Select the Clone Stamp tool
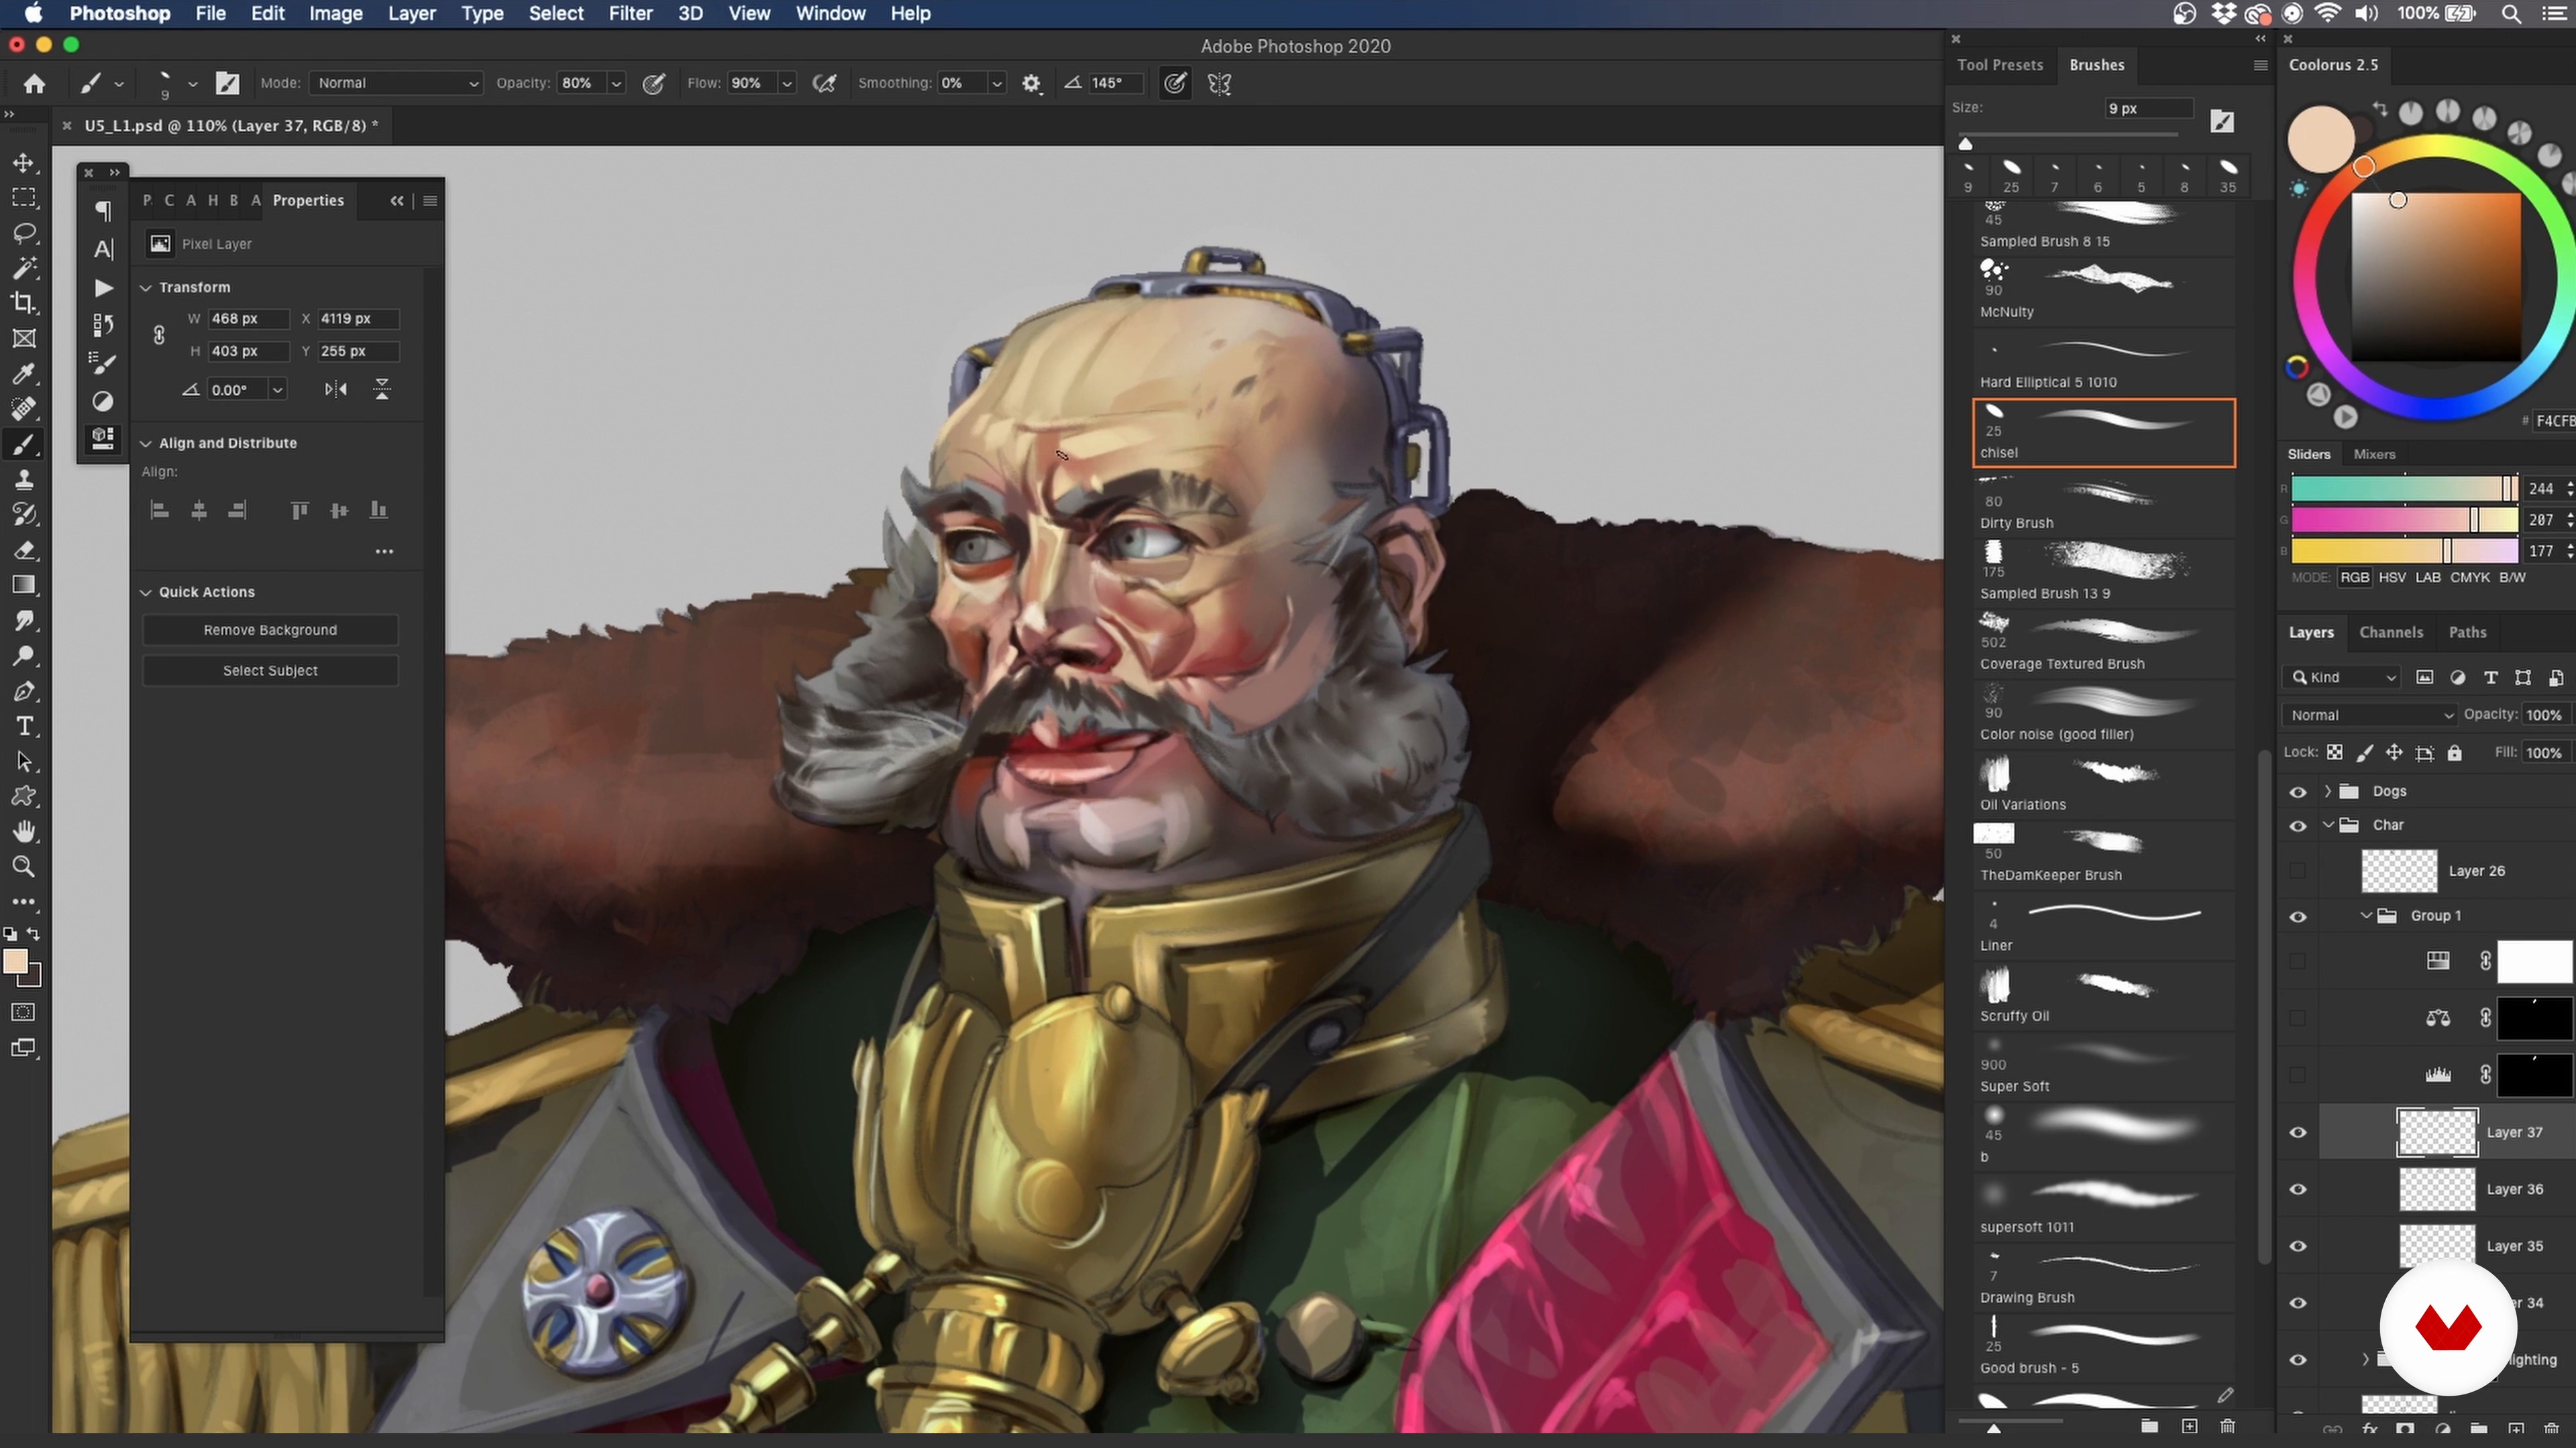Viewport: 2576px width, 1448px height. [x=24, y=480]
